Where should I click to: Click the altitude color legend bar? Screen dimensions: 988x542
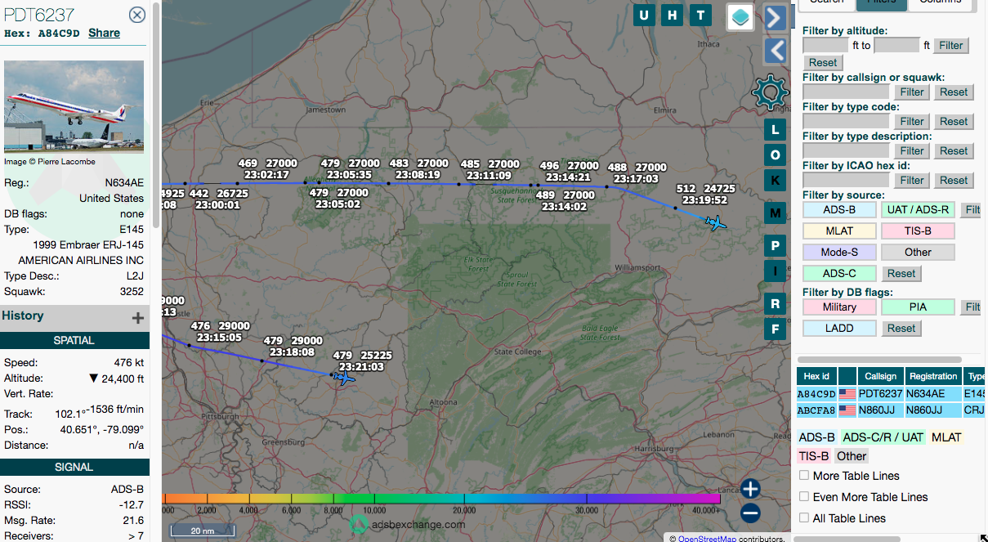point(441,498)
